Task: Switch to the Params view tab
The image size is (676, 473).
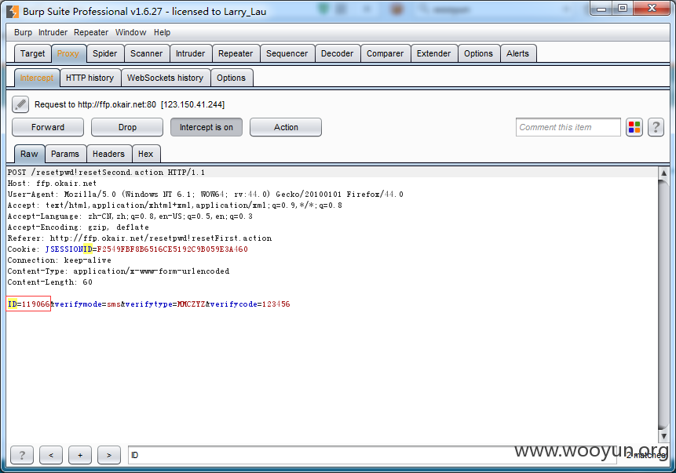Action: click(x=65, y=154)
